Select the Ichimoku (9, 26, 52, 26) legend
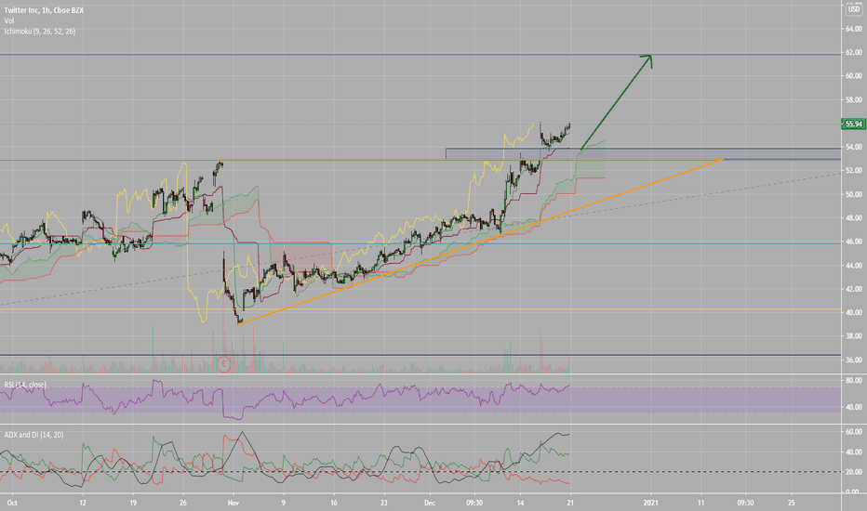The width and height of the screenshot is (867, 511). pos(40,32)
